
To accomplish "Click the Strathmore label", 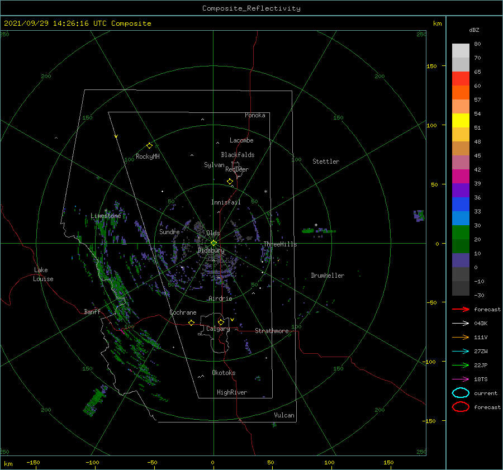I will coord(272,331).
